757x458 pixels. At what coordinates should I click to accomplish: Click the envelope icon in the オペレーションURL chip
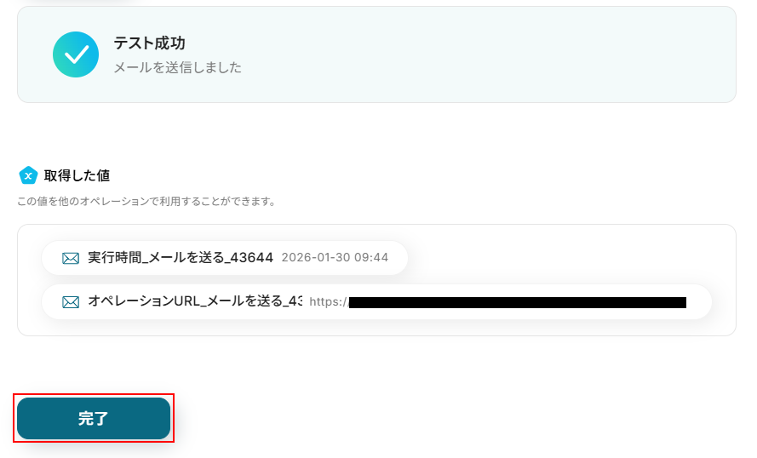(71, 302)
